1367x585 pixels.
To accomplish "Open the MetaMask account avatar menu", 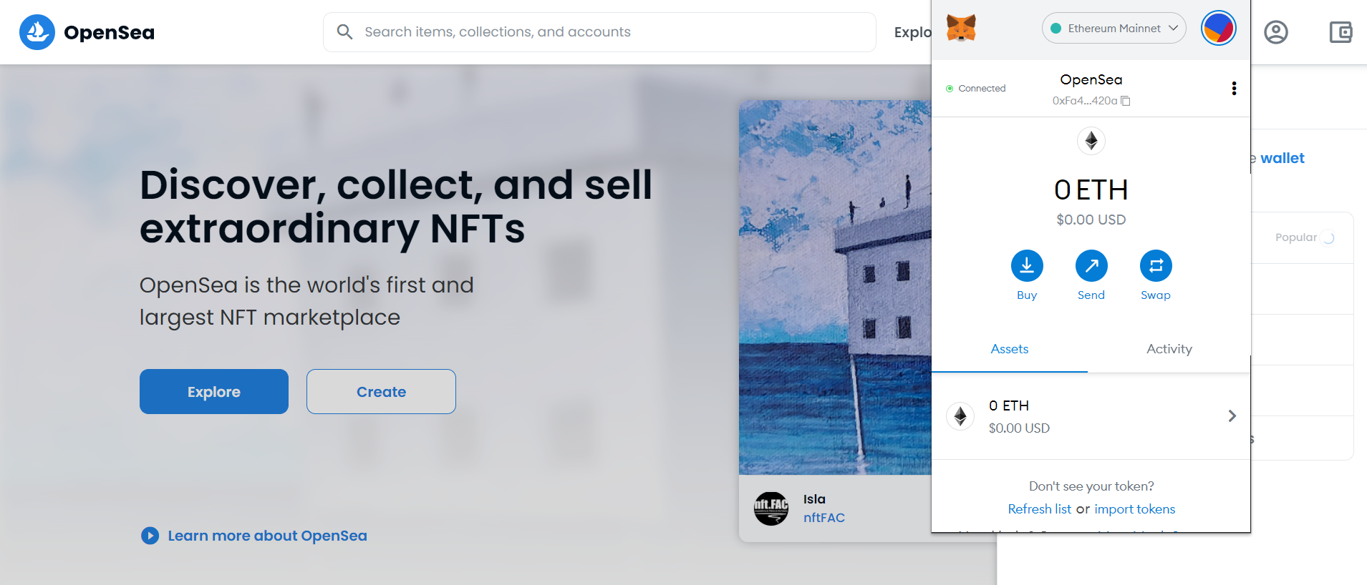I will tap(1218, 29).
